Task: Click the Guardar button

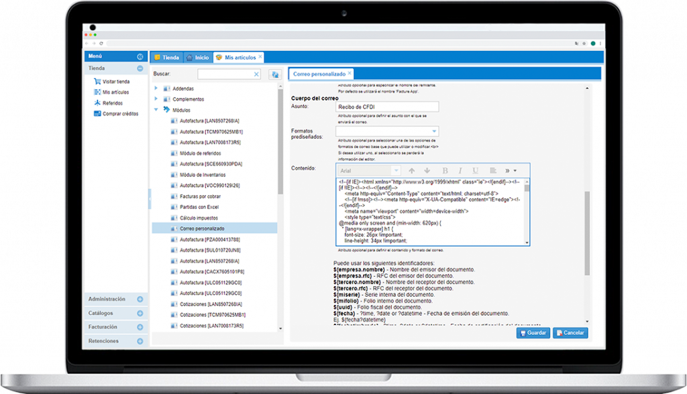Action: (x=533, y=333)
